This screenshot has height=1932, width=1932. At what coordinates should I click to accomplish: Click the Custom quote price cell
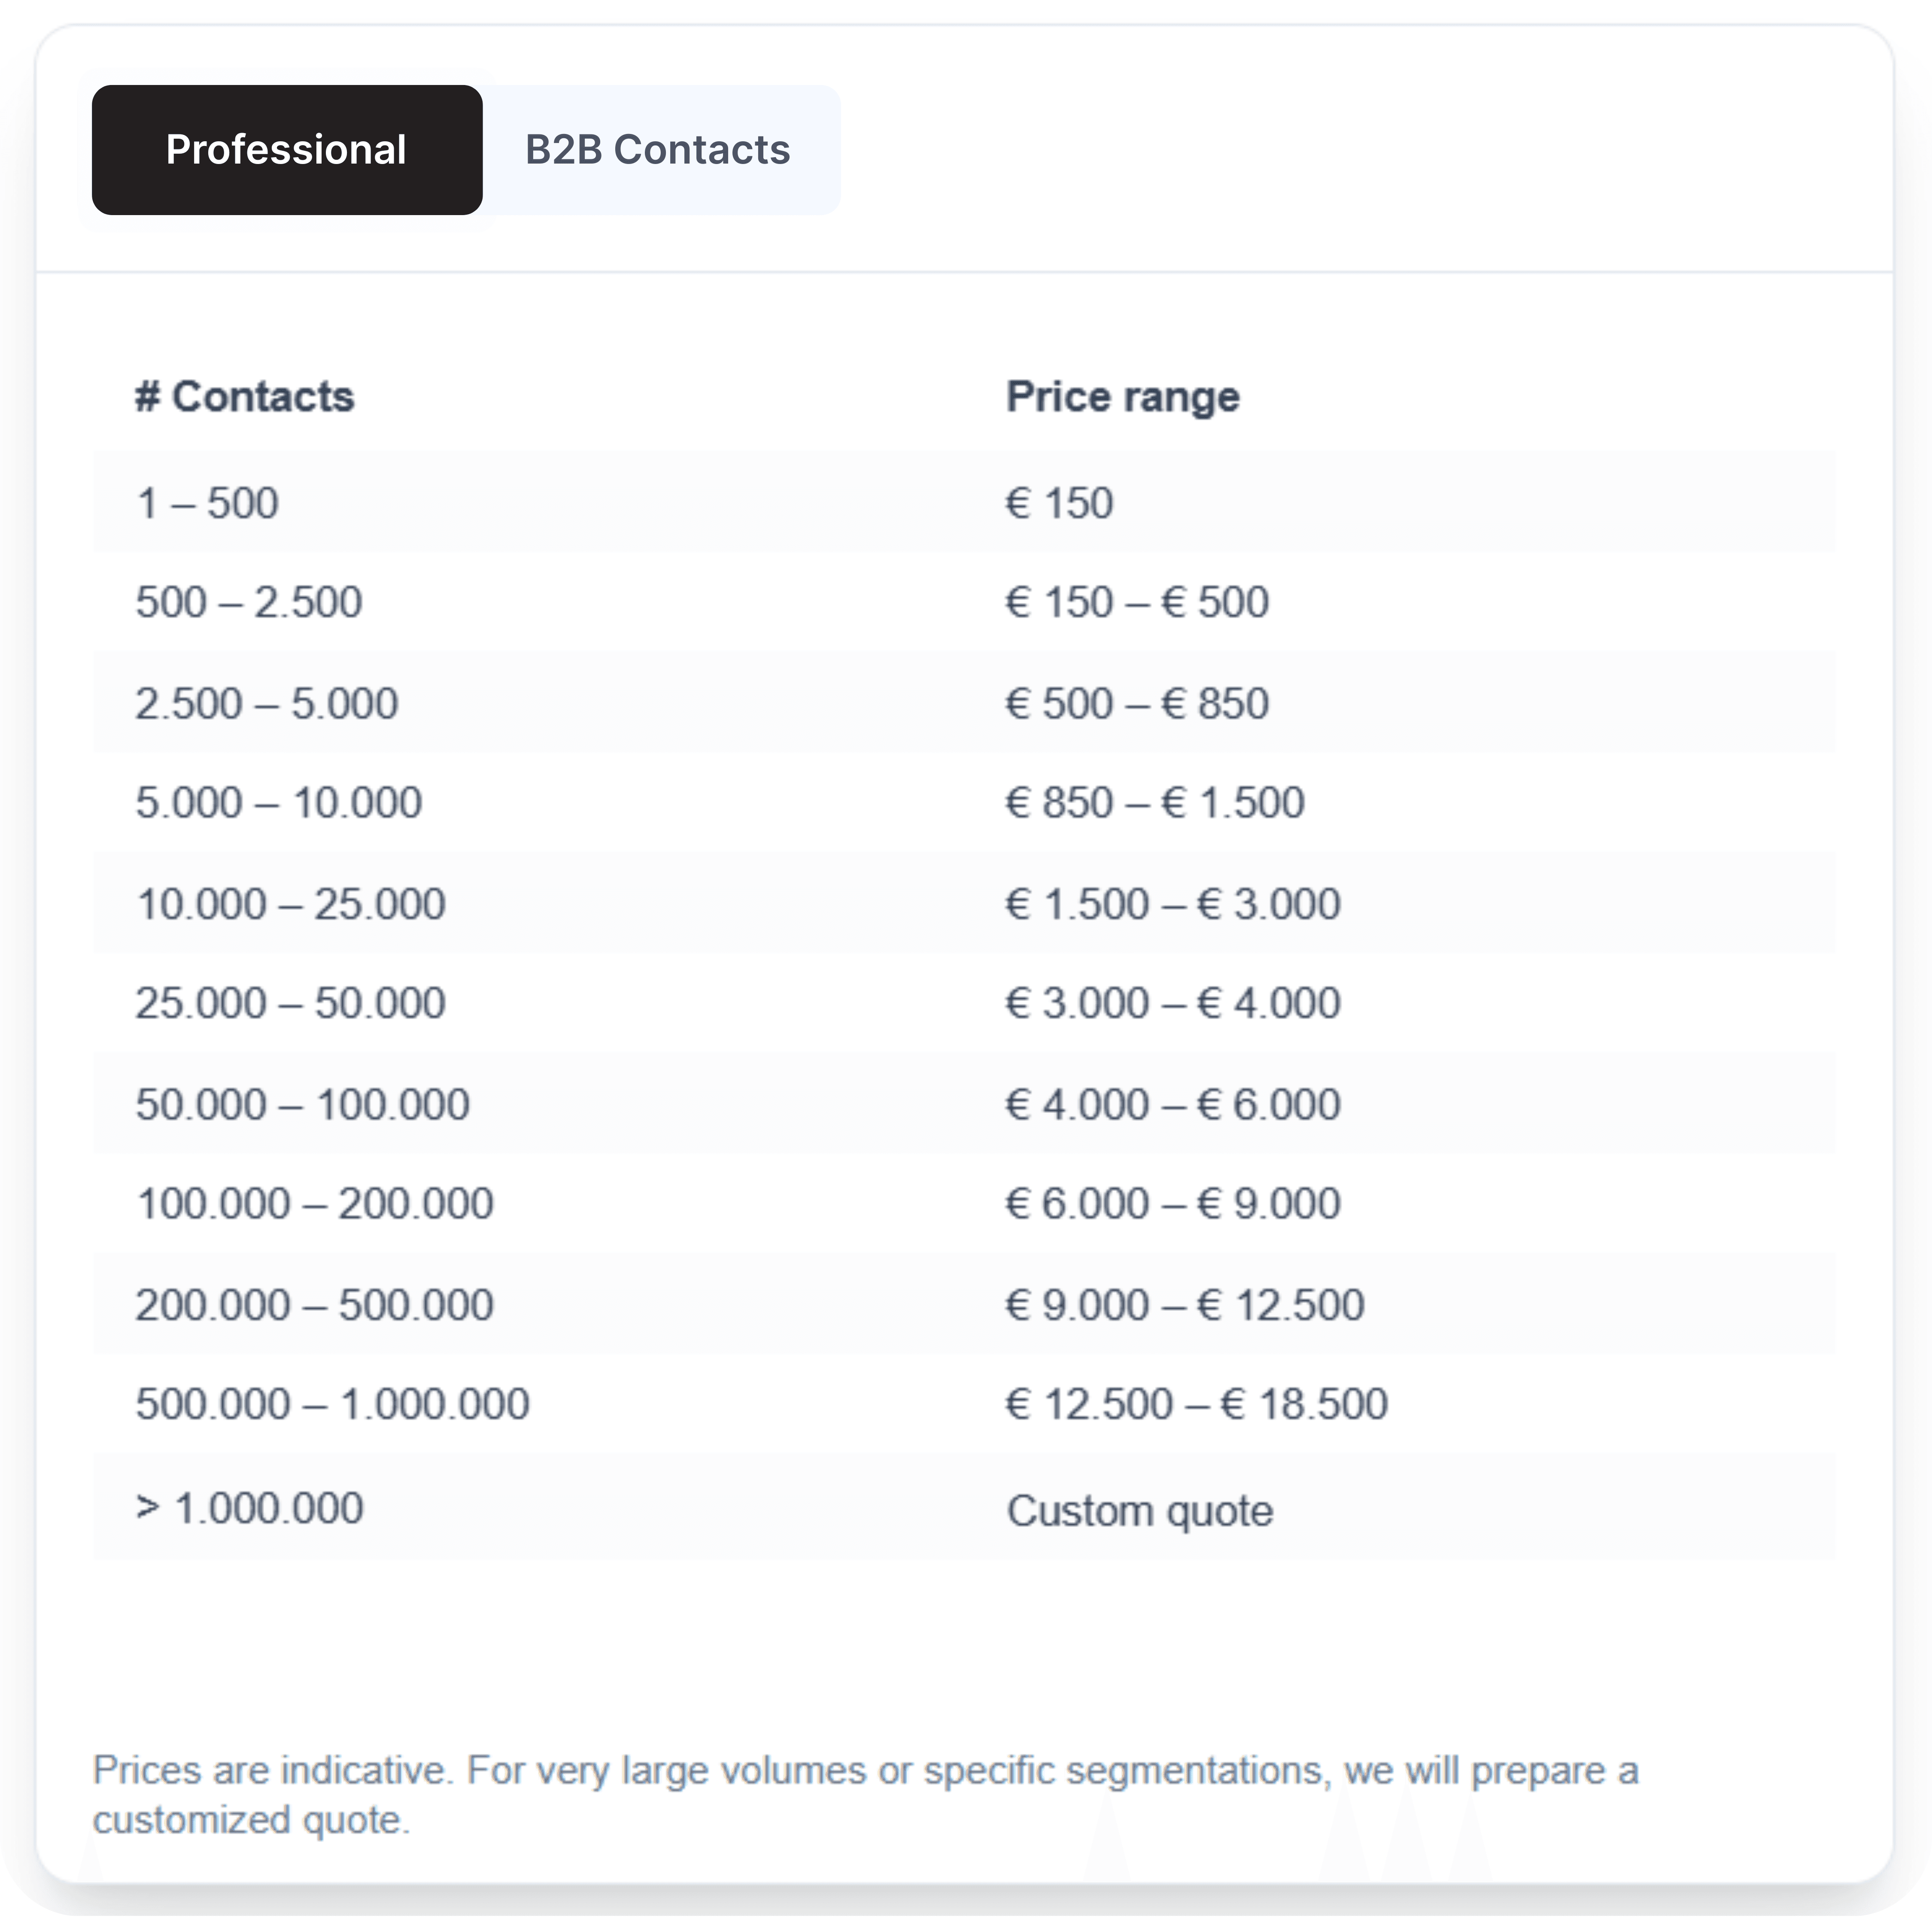click(x=1140, y=1510)
